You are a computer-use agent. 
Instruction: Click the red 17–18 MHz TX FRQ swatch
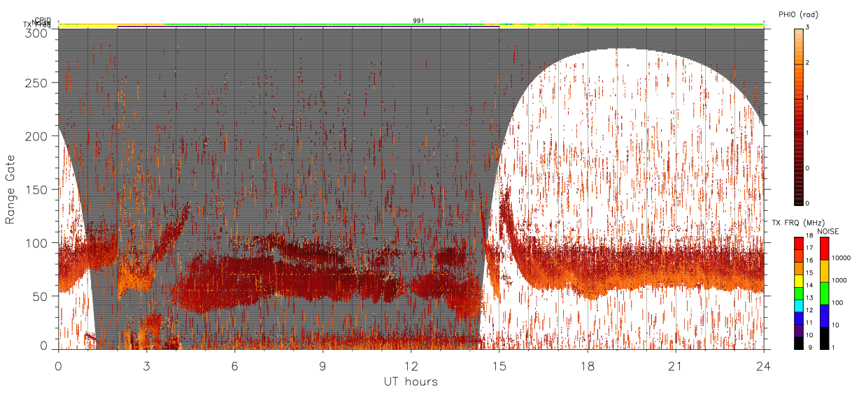[x=798, y=243]
